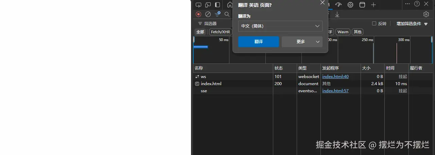Click the eventso... type cell

[x=308, y=91]
